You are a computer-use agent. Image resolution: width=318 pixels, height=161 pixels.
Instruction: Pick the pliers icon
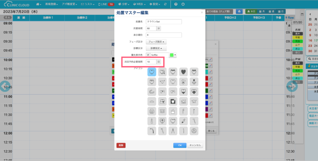[173, 131]
